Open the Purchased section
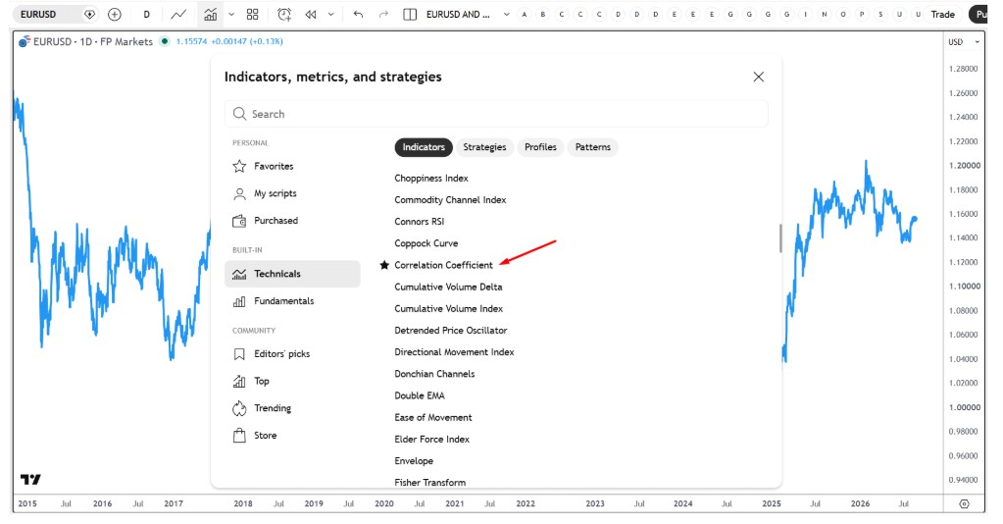 (x=292, y=221)
